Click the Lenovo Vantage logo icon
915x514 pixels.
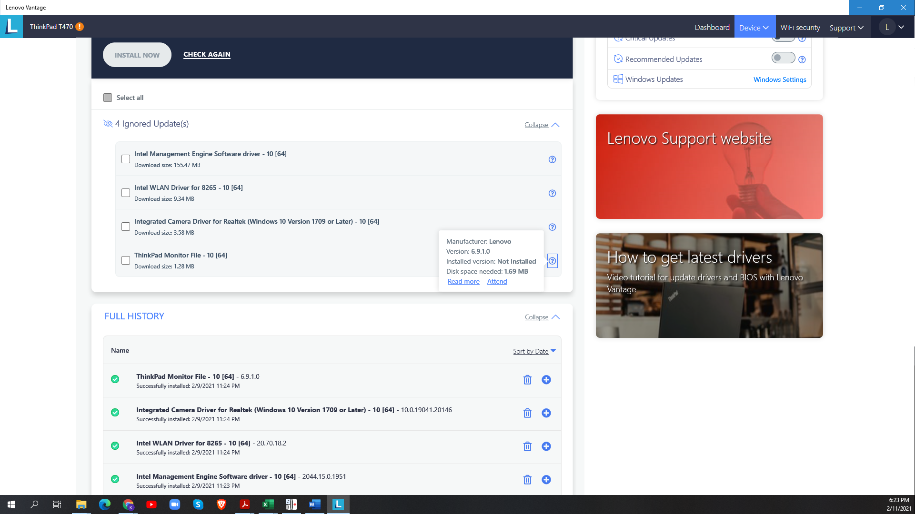click(x=11, y=27)
